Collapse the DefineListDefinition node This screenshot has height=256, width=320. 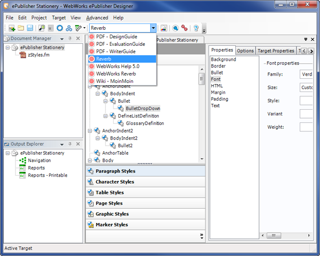coord(105,116)
